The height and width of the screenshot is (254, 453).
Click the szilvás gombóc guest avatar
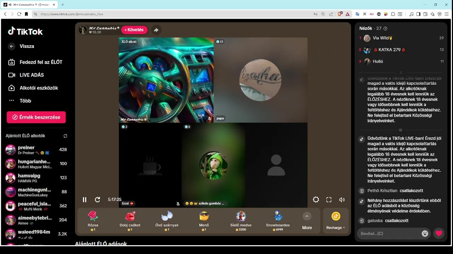click(x=213, y=165)
